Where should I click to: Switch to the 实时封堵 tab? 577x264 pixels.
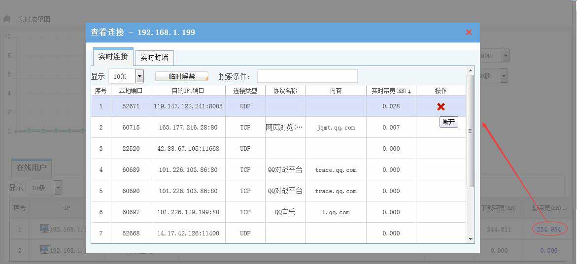[x=154, y=57]
